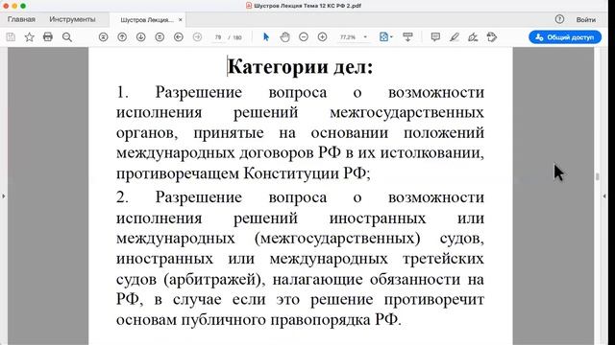615x345 pixels.
Task: Click the vertical scrollbar thumb
Action: coord(598,176)
